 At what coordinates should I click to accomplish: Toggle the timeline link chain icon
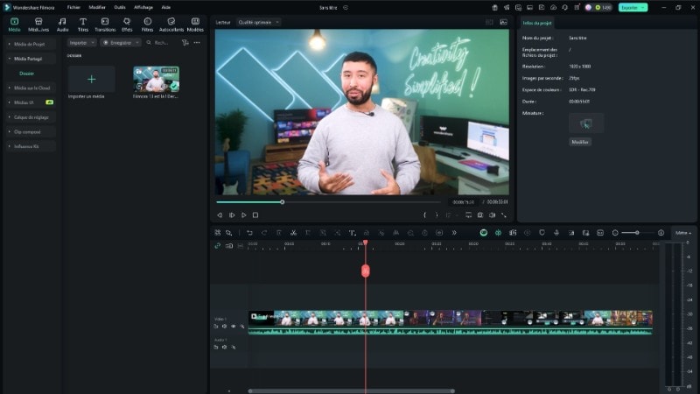point(217,246)
